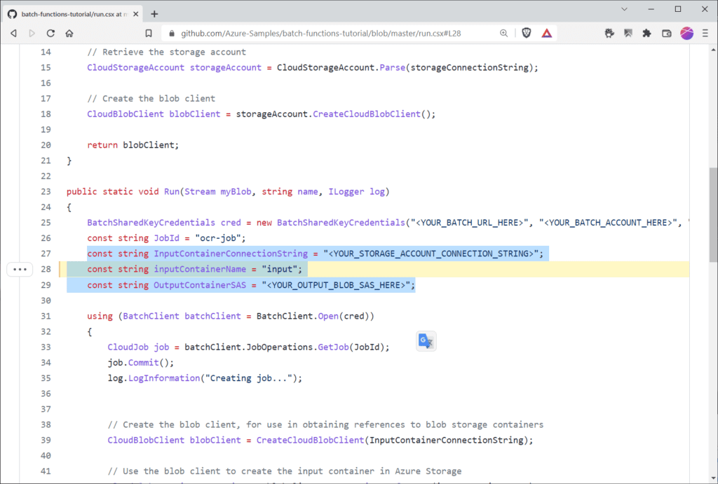The width and height of the screenshot is (718, 484).
Task: Select the batch-functions-tutorial/run.csx tab
Action: [73, 14]
